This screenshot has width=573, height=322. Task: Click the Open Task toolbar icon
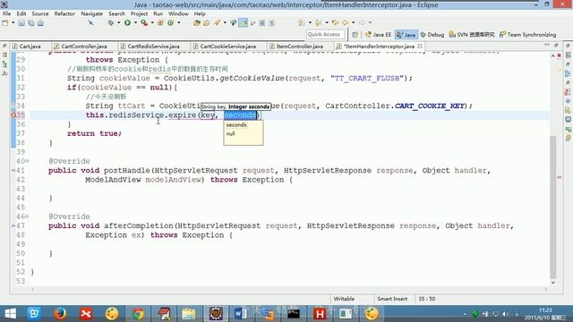207,23
